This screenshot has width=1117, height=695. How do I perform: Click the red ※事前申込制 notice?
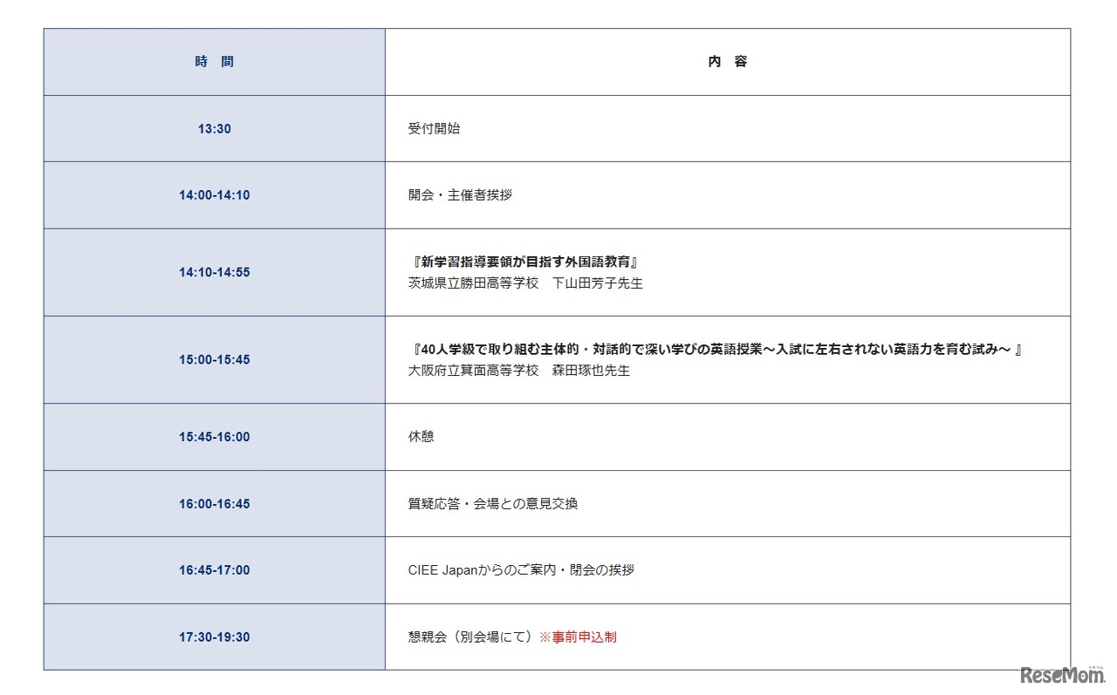coord(578,637)
